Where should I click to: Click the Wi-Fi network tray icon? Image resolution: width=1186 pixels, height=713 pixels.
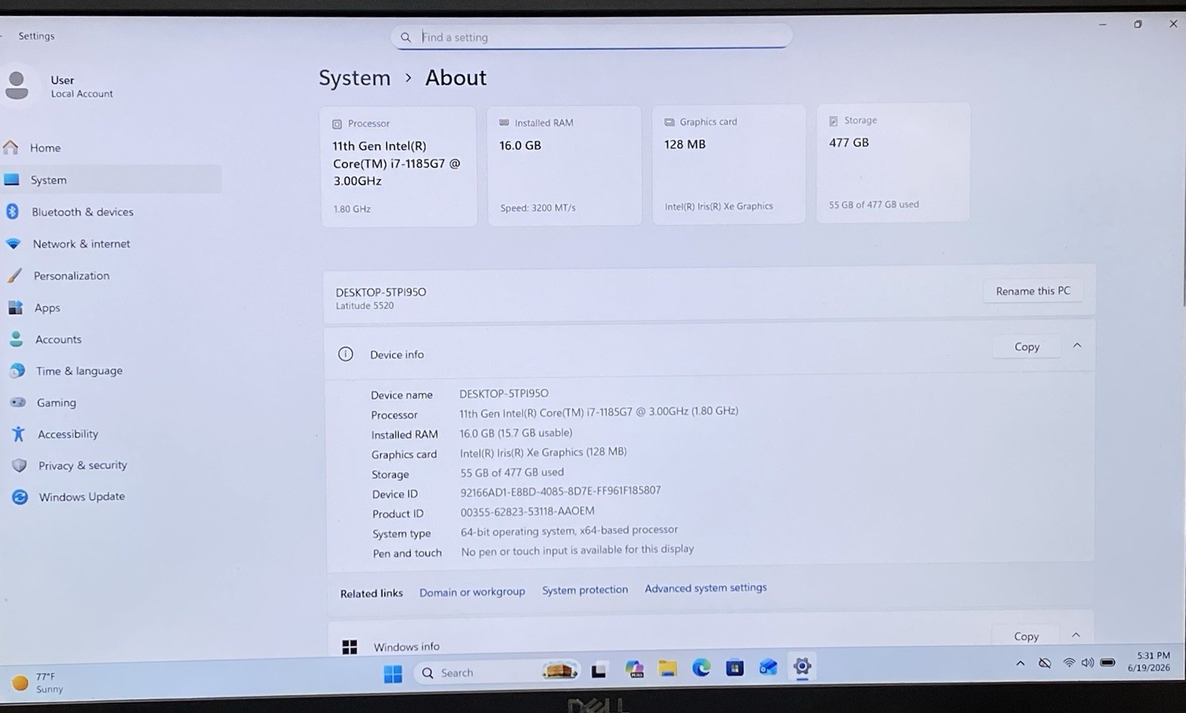click(x=1069, y=663)
